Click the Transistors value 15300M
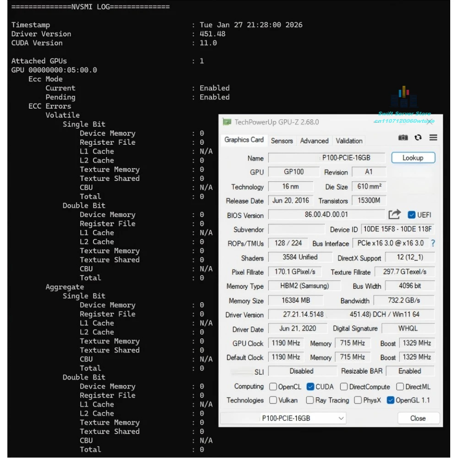Screen dimensions: 458x458 369,201
